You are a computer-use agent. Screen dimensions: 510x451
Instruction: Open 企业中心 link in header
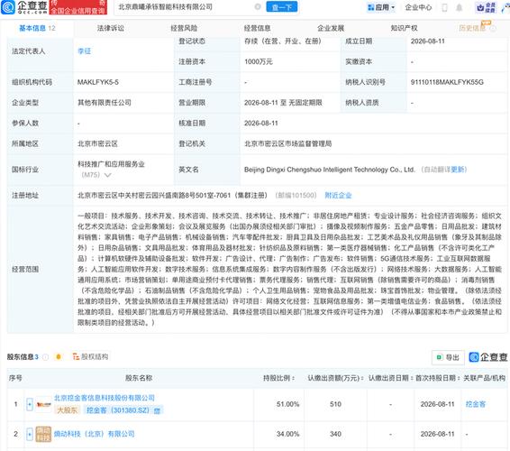coord(418,7)
